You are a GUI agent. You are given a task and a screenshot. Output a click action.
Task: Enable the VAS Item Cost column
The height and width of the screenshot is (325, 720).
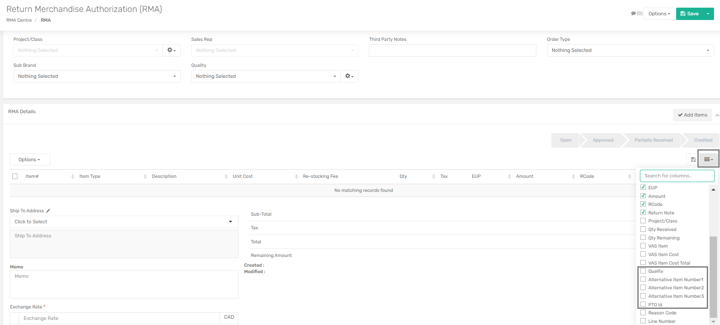click(643, 254)
